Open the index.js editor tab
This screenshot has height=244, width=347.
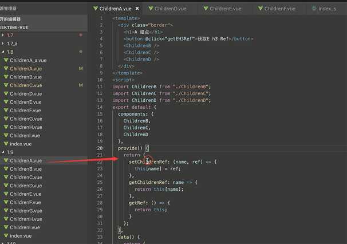click(327, 9)
